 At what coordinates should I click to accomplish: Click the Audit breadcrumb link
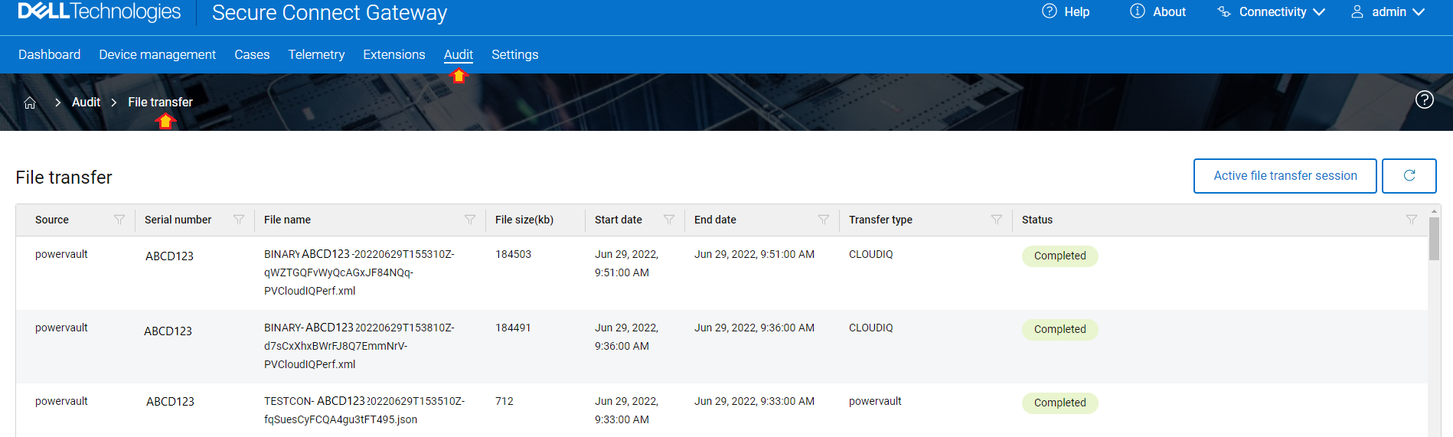pyautogui.click(x=86, y=103)
